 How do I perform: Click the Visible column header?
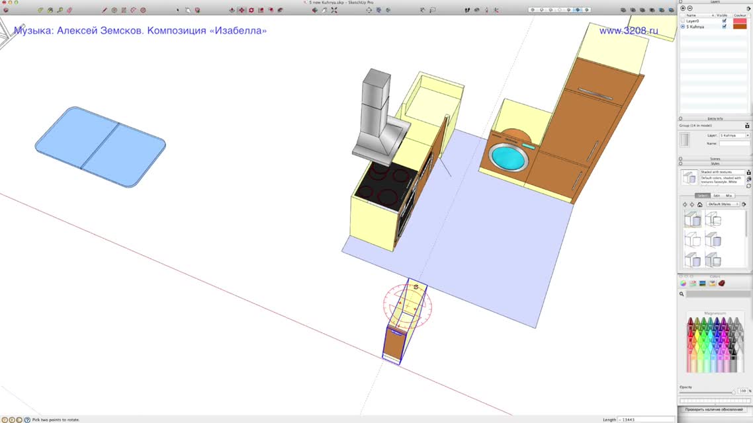point(723,15)
